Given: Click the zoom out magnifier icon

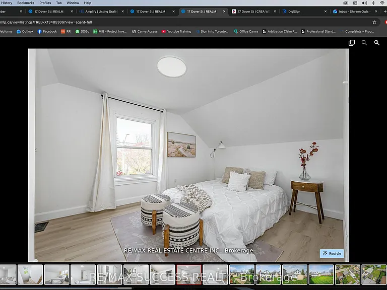Looking at the screenshot, I should (x=364, y=43).
